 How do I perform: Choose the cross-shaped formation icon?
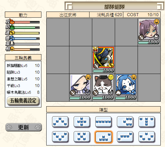pyautogui.click(x=82, y=121)
